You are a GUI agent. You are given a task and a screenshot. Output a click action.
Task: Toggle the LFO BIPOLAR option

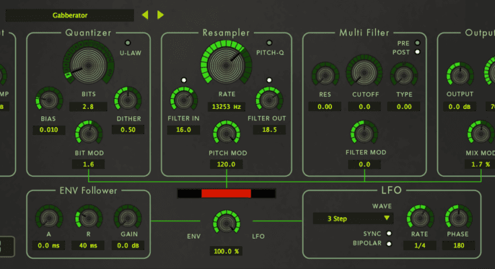pyautogui.click(x=389, y=243)
